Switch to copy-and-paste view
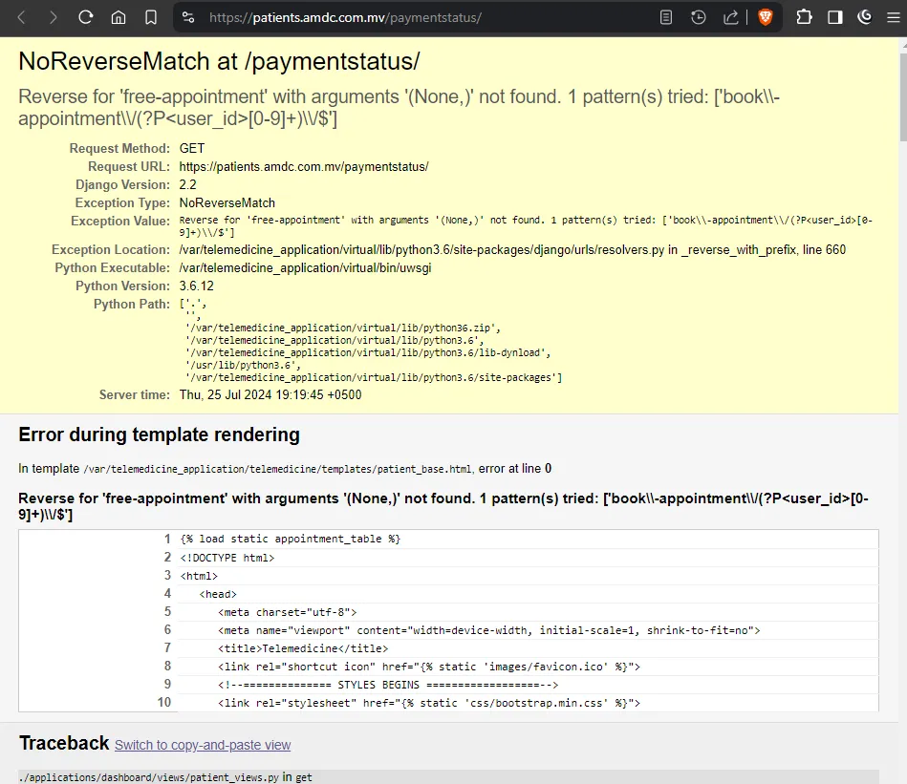The image size is (907, 784). click(203, 745)
